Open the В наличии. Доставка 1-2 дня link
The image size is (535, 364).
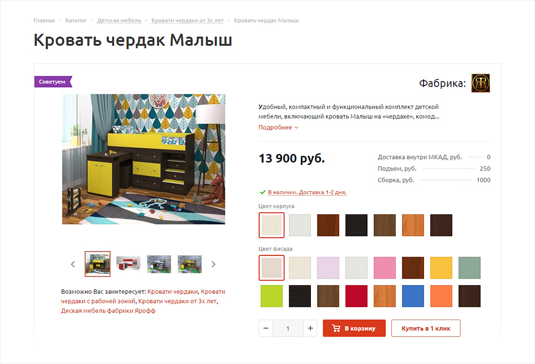click(307, 192)
